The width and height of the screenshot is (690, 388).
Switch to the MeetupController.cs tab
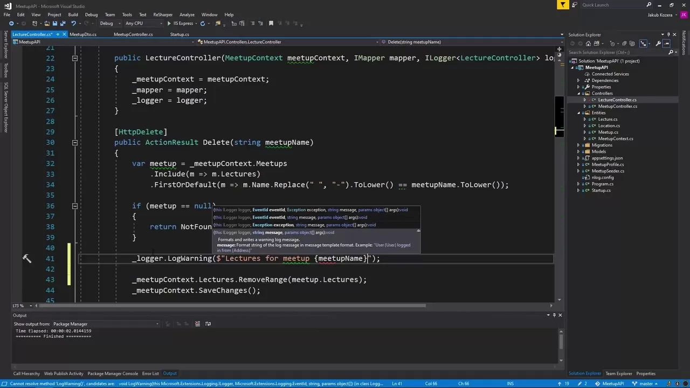pyautogui.click(x=133, y=34)
